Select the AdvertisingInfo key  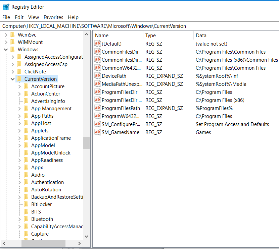tap(48, 101)
